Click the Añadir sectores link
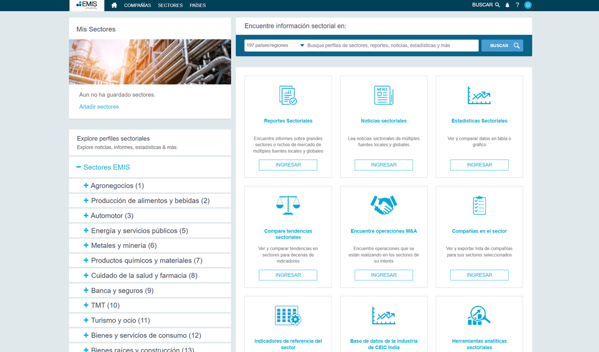The height and width of the screenshot is (352, 599). [99, 107]
